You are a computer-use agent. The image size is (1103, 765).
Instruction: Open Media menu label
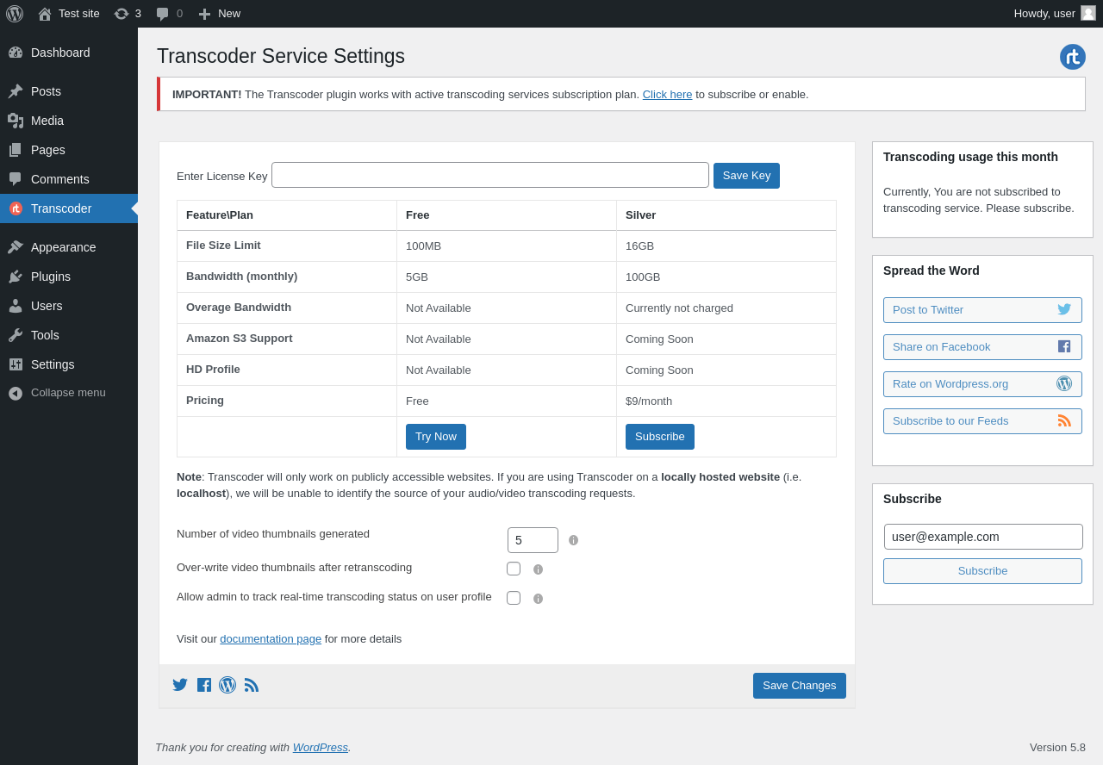pos(47,121)
